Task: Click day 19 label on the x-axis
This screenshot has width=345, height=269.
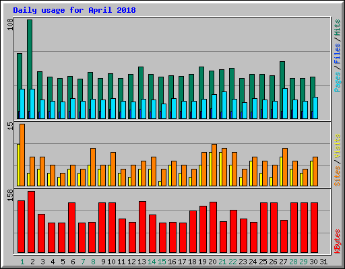Action: [x=202, y=262]
